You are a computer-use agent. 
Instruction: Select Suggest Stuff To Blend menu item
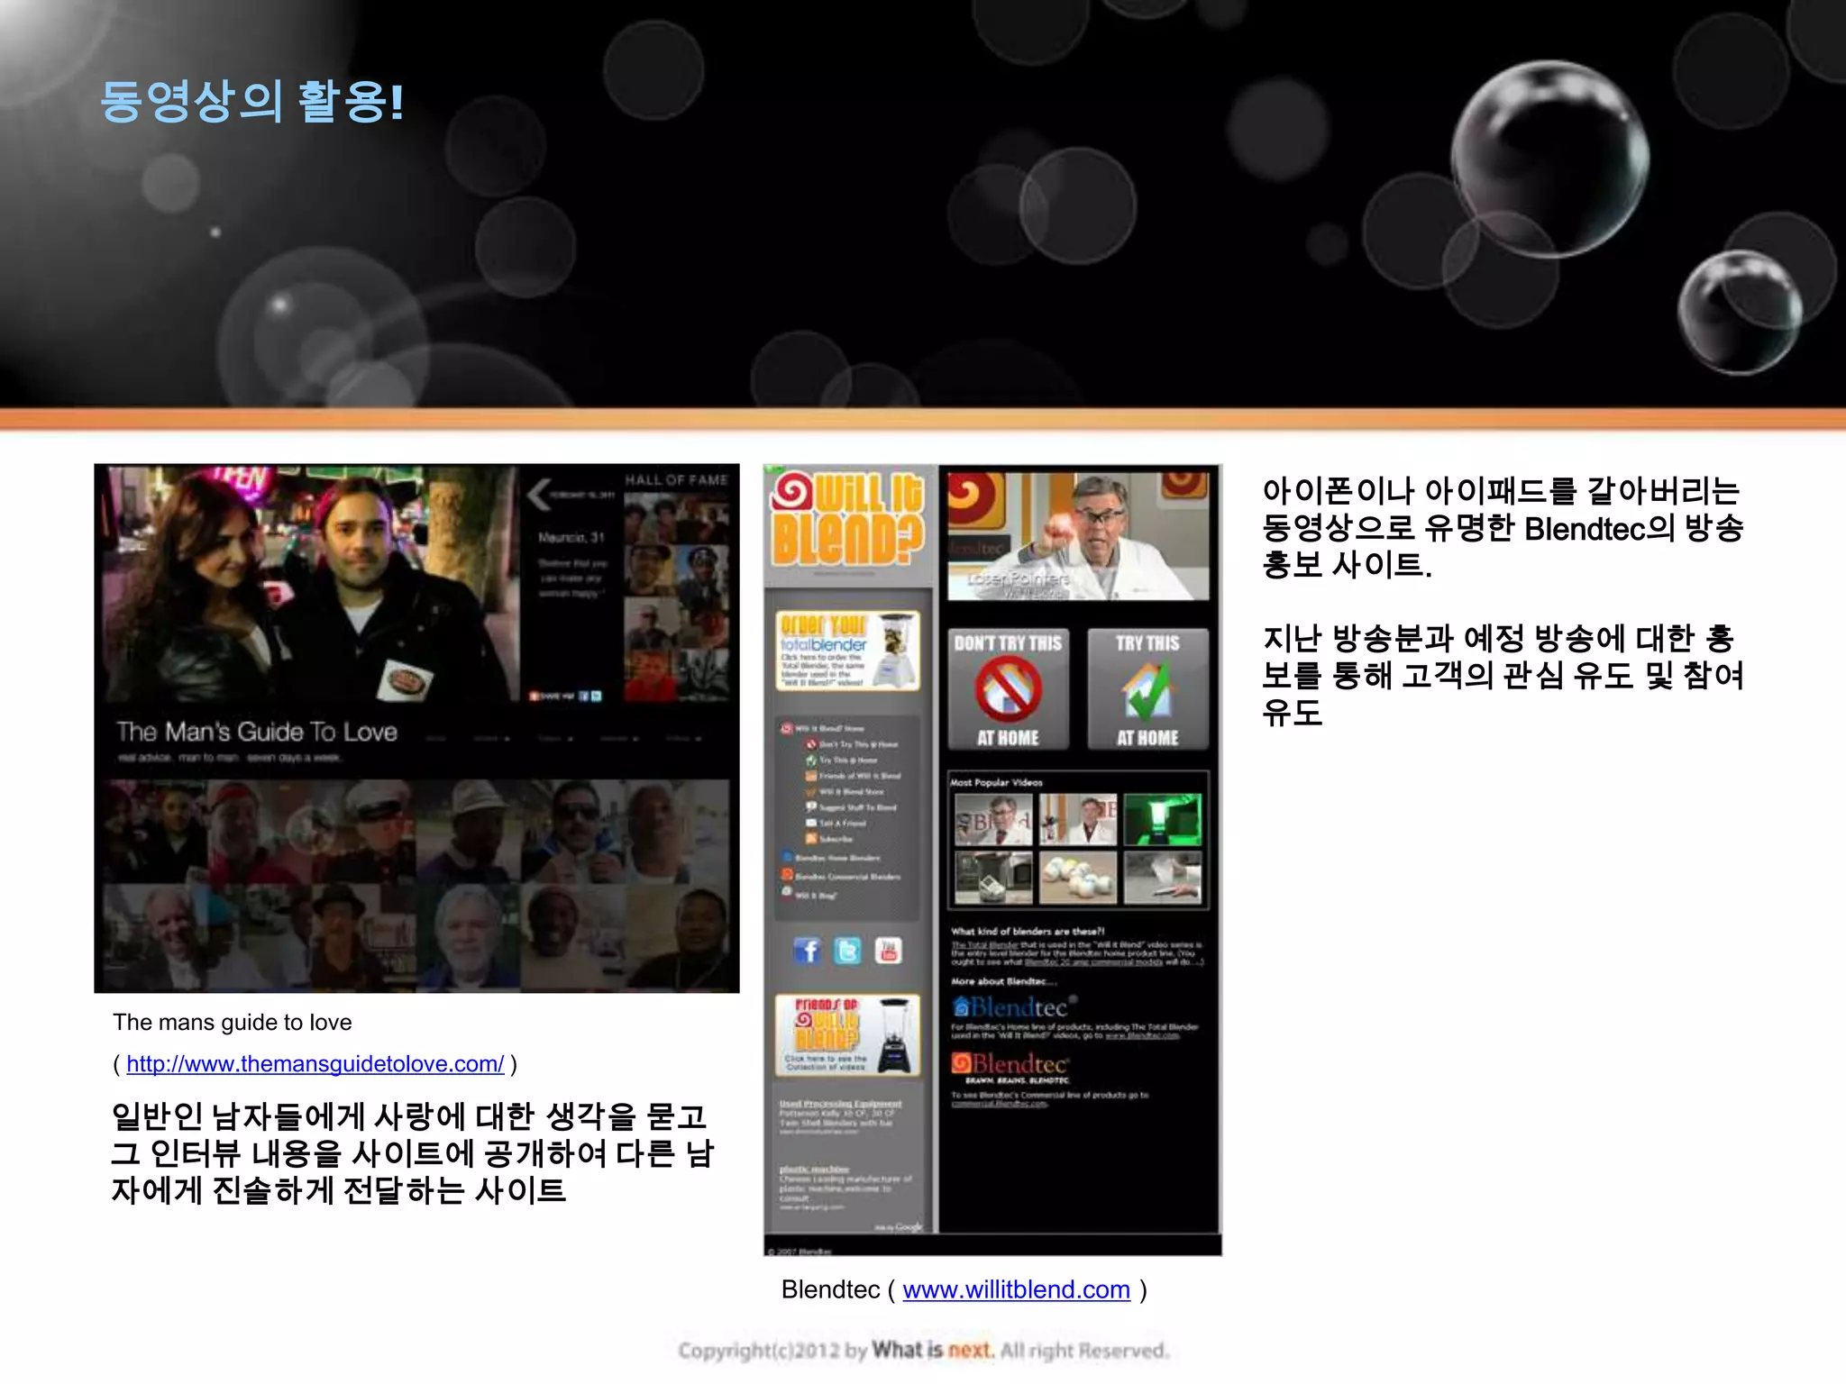[x=852, y=807]
